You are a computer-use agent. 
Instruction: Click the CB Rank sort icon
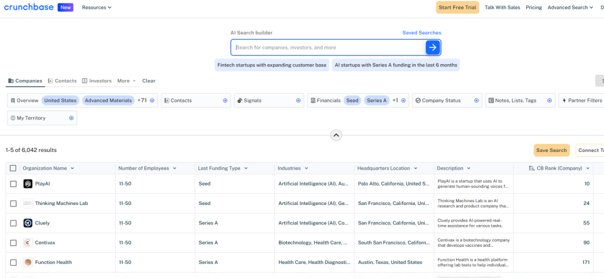point(531,168)
